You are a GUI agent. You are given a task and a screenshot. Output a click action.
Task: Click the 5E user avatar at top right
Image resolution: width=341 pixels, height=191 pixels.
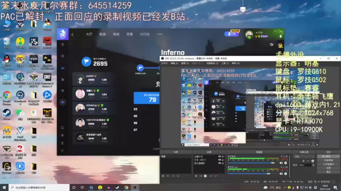click(249, 34)
